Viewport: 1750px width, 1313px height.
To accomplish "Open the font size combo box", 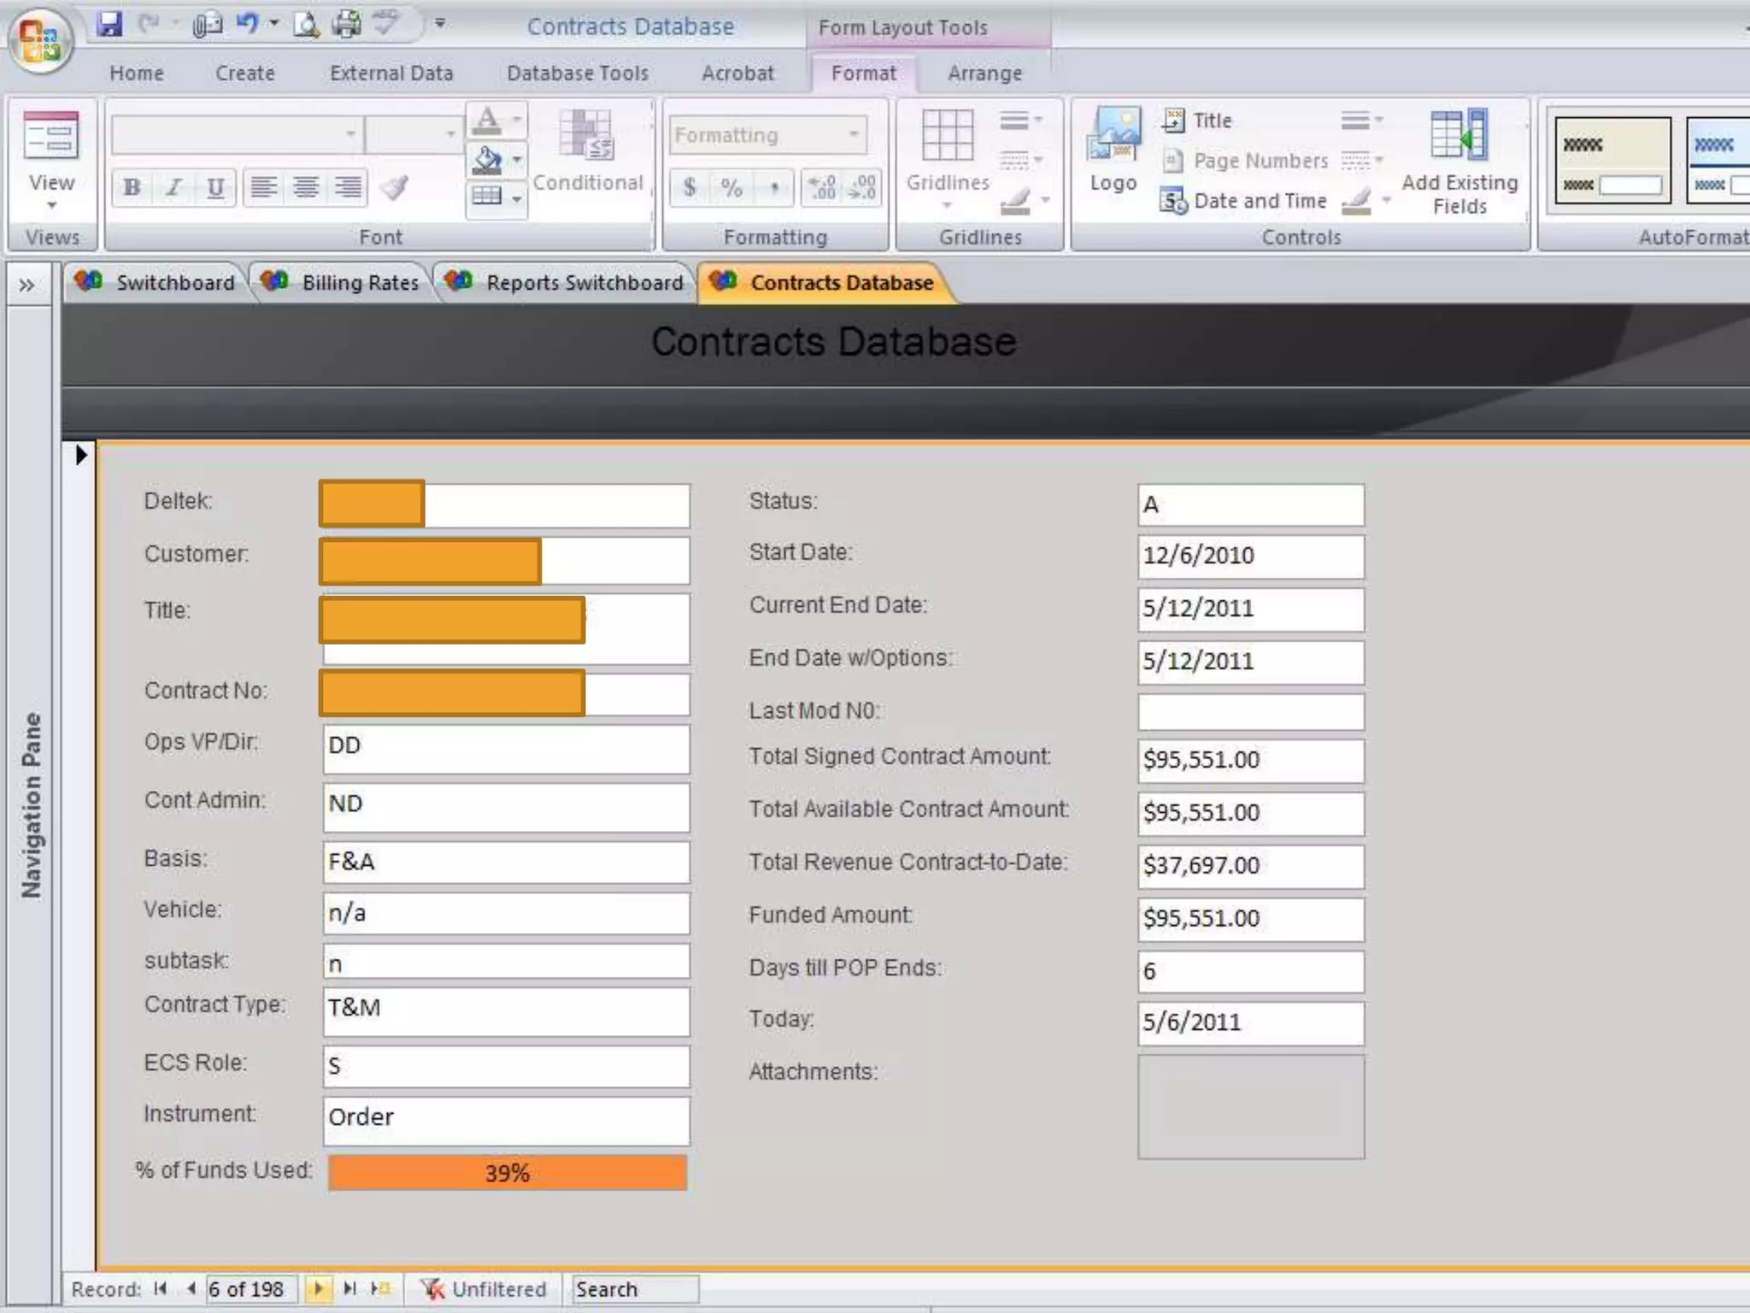I will click(x=414, y=134).
